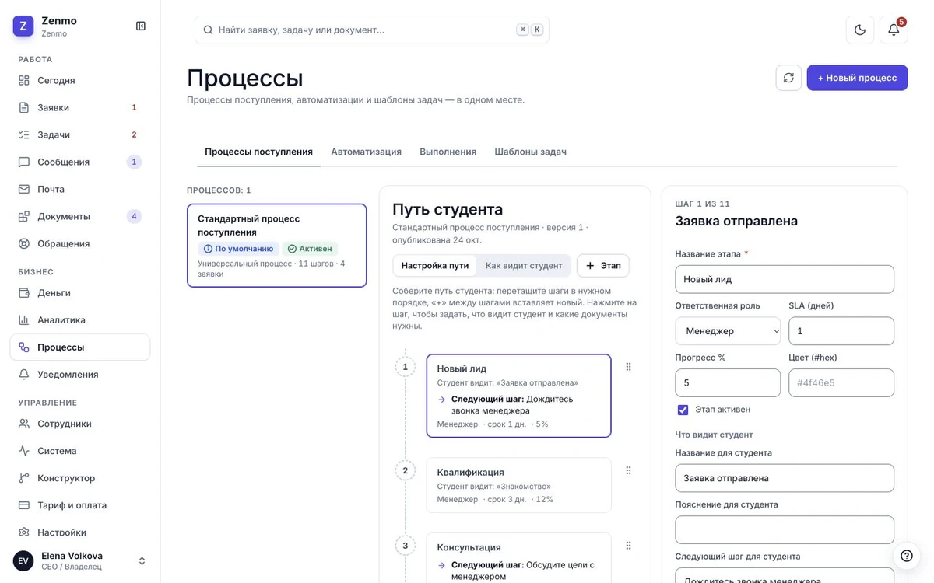Click the search magnifier icon
The image size is (934, 583).
coord(208,30)
